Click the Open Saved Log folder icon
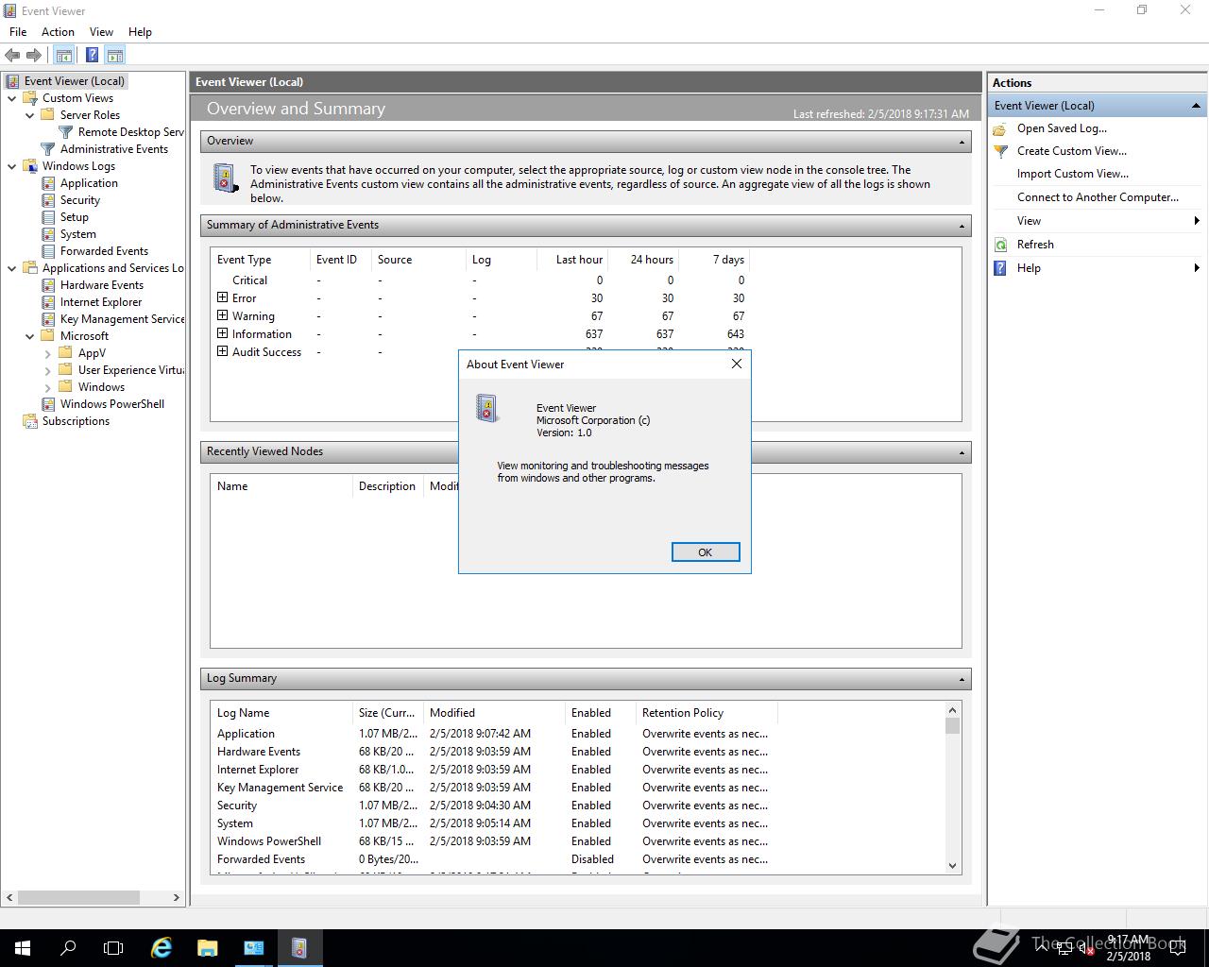This screenshot has width=1209, height=967. (x=1001, y=128)
